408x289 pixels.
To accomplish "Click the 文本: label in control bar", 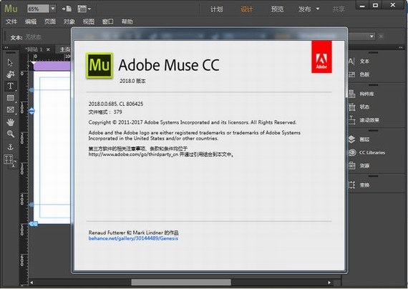I will (16, 38).
